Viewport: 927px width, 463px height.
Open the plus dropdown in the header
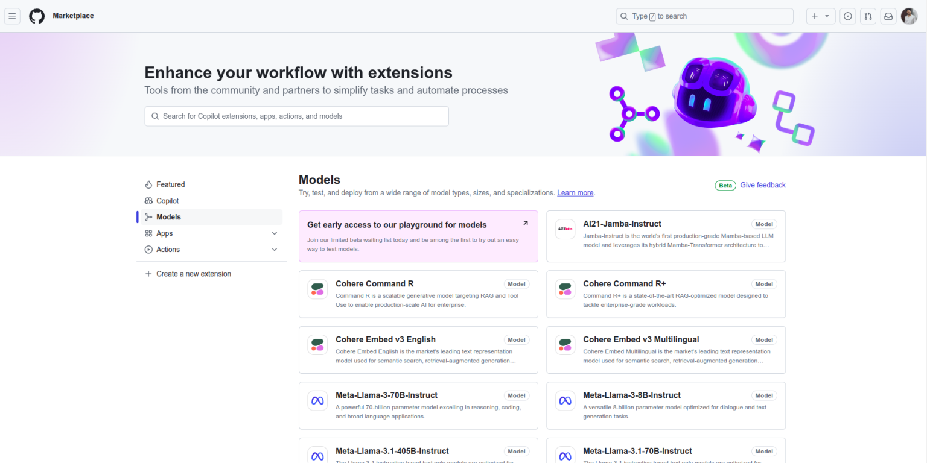(x=821, y=16)
